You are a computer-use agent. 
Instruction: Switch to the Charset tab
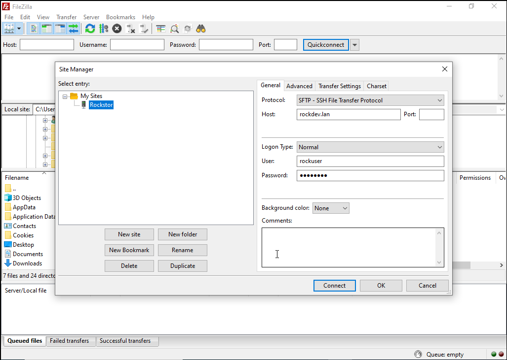[376, 86]
